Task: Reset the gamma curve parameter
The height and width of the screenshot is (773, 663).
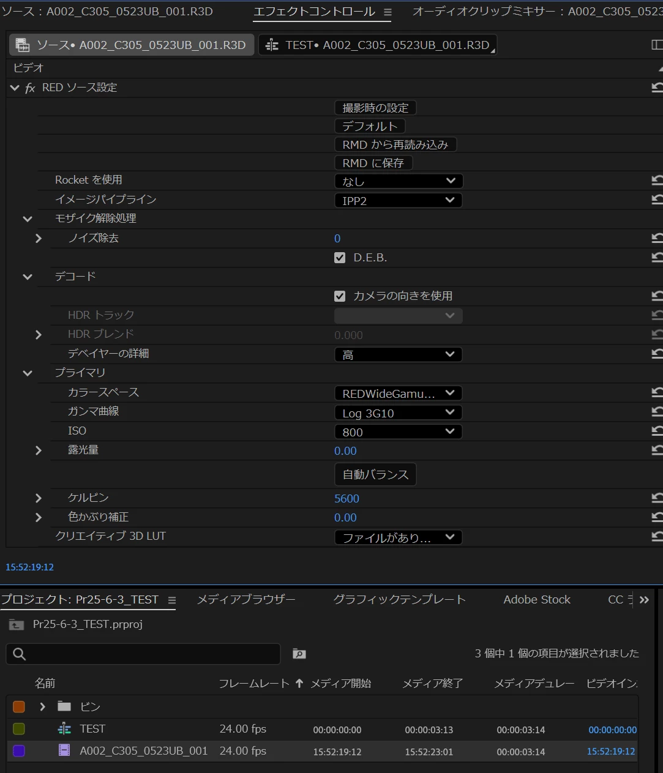Action: tap(657, 412)
